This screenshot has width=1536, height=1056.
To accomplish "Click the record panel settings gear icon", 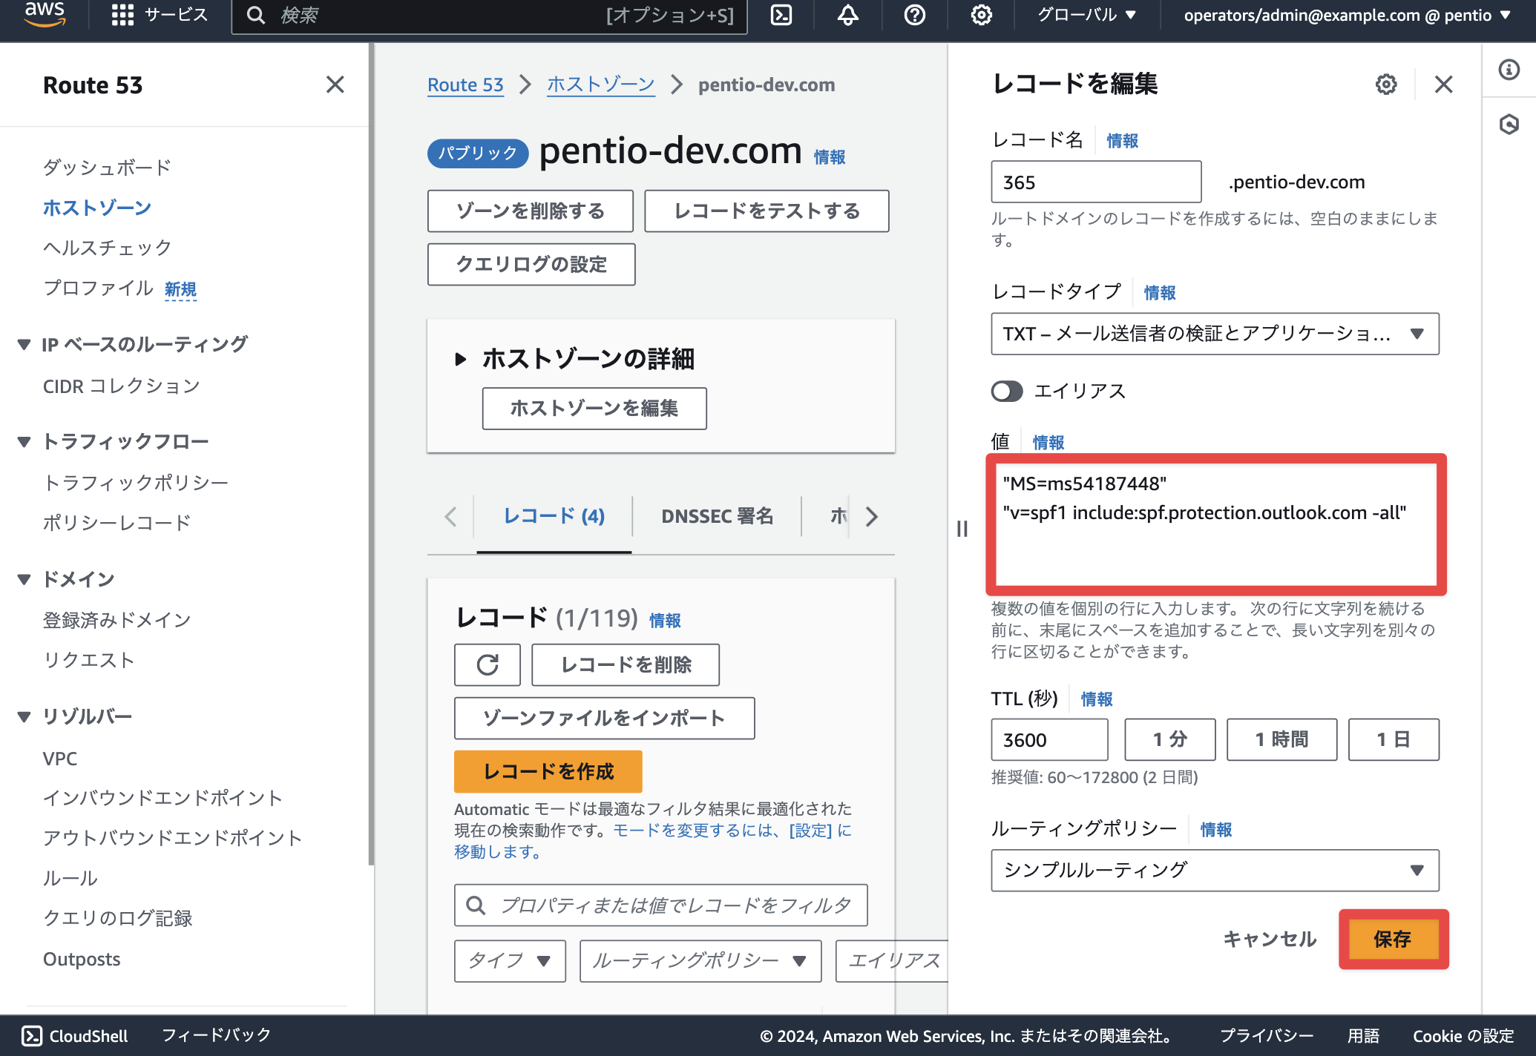I will point(1386,85).
